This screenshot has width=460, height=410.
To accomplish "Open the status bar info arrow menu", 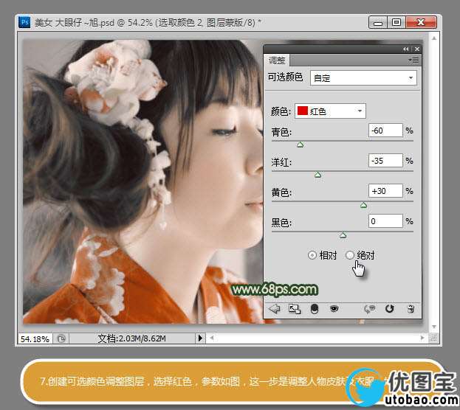I will click(x=200, y=338).
